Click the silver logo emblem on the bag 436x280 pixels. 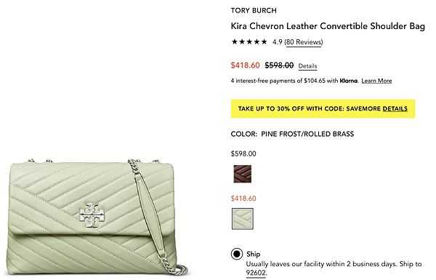click(x=92, y=215)
